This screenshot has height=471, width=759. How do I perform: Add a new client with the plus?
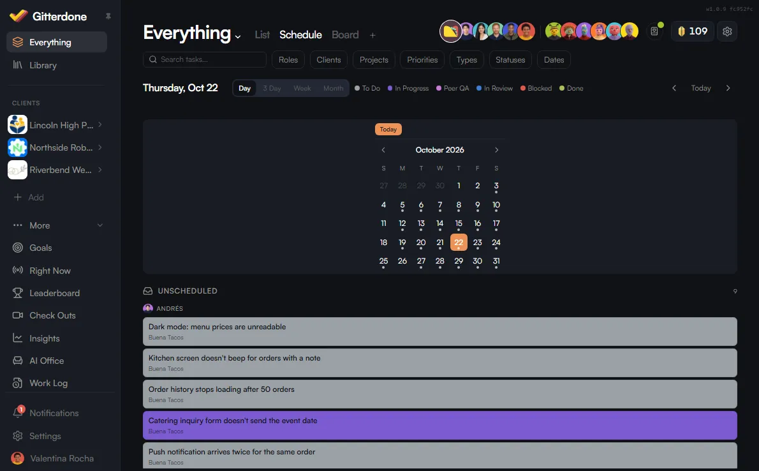pos(17,197)
